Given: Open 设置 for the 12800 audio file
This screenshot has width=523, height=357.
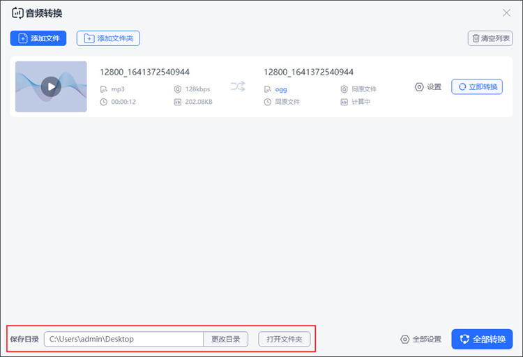Looking at the screenshot, I should point(428,86).
